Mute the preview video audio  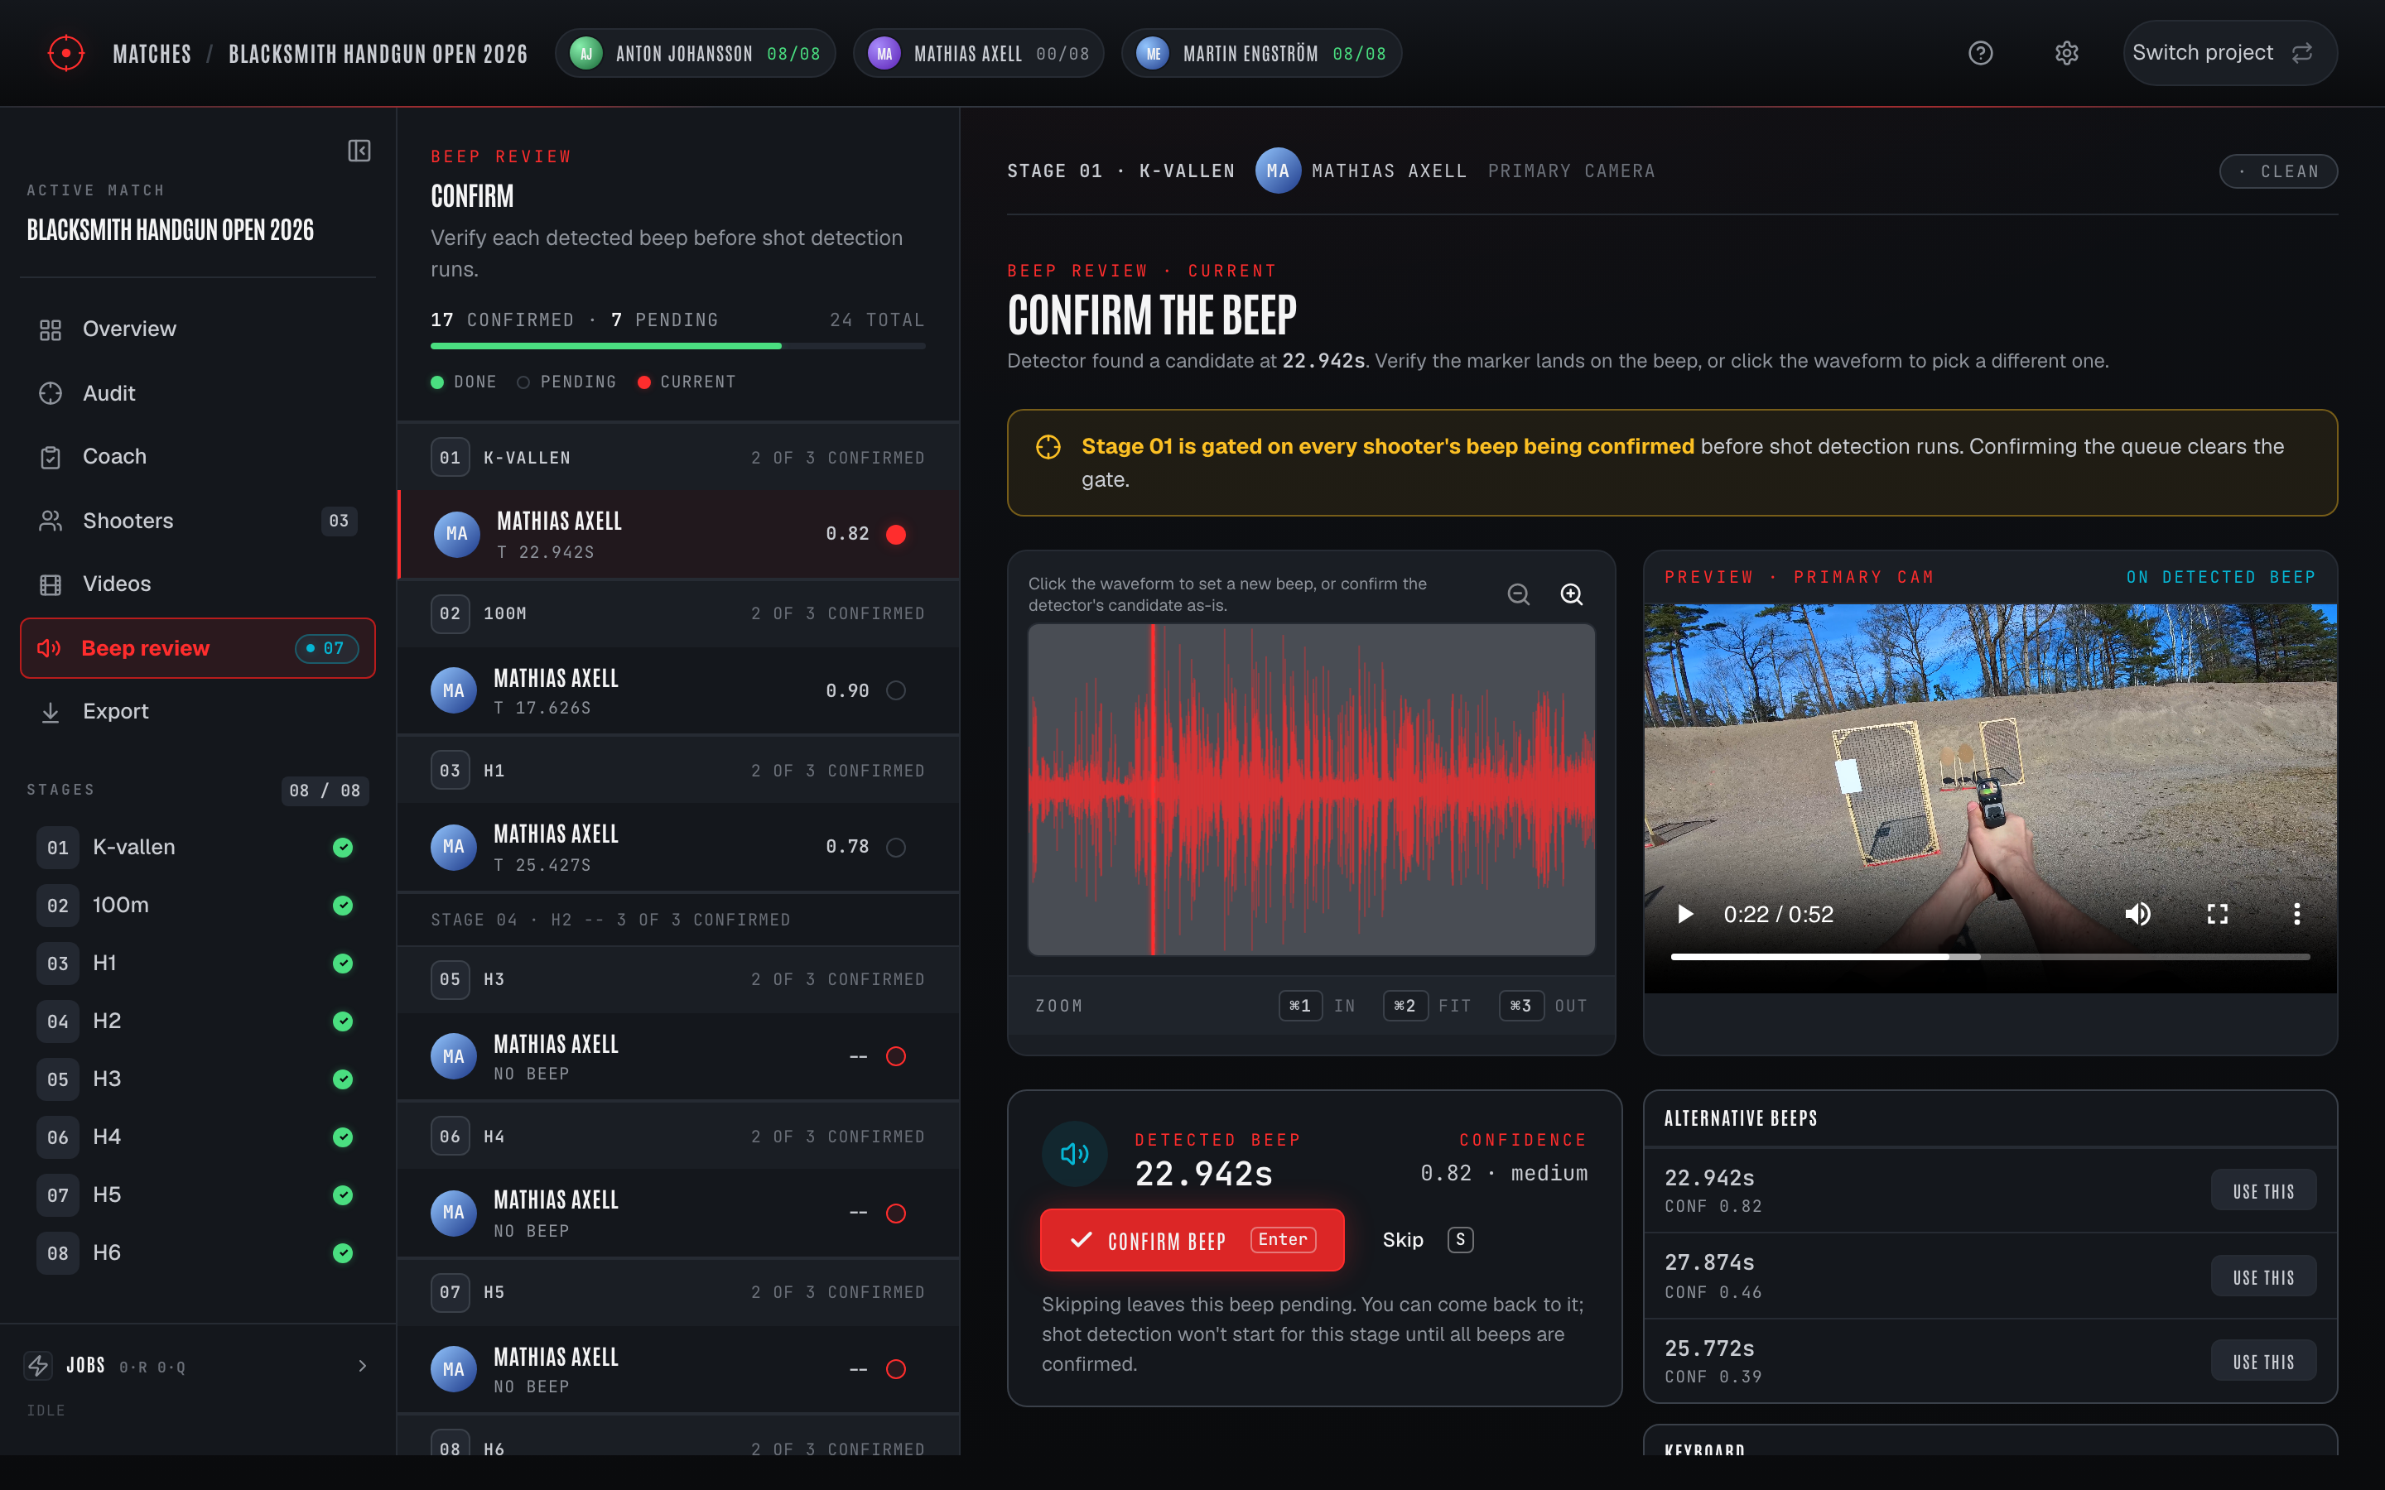2137,915
